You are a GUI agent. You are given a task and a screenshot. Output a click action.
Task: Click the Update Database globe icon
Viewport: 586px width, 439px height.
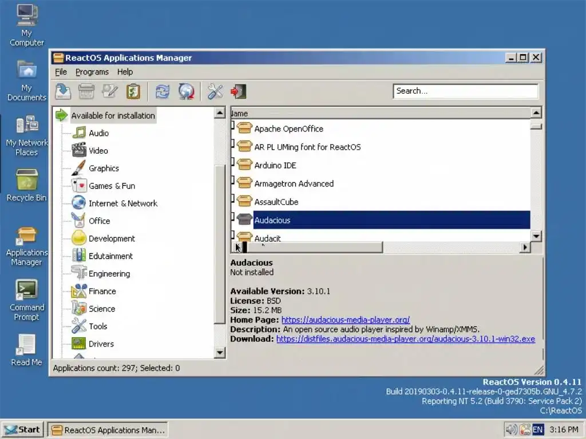point(186,91)
